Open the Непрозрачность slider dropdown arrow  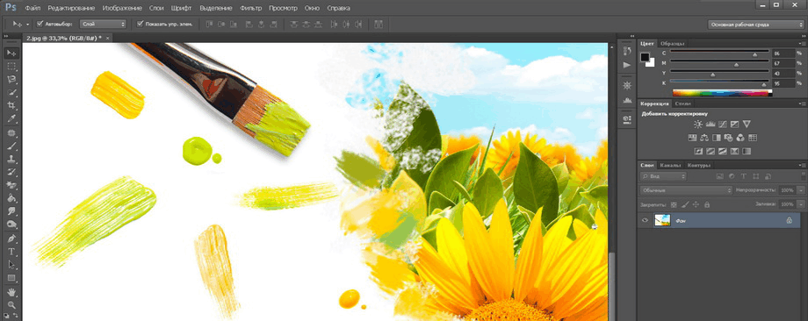[800, 190]
